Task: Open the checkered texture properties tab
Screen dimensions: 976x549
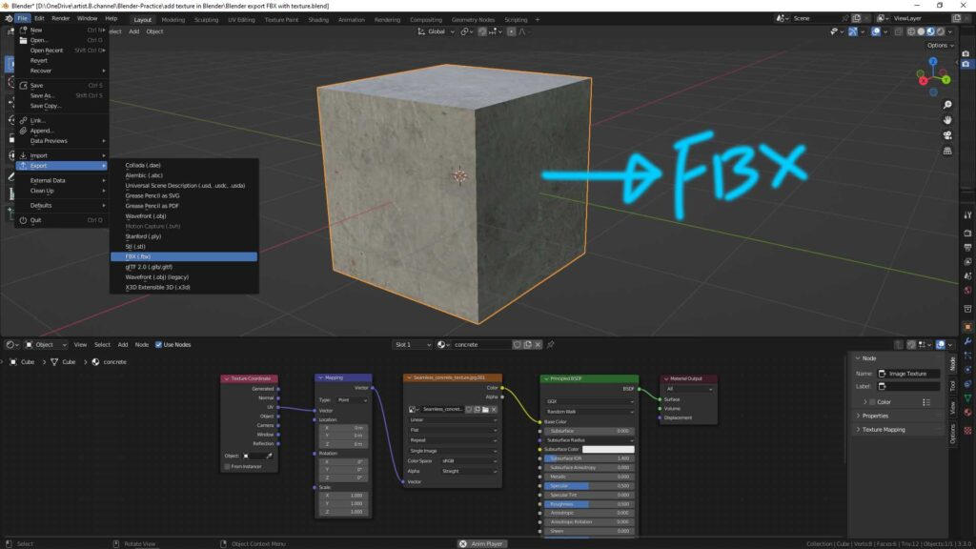Action: pyautogui.click(x=968, y=430)
